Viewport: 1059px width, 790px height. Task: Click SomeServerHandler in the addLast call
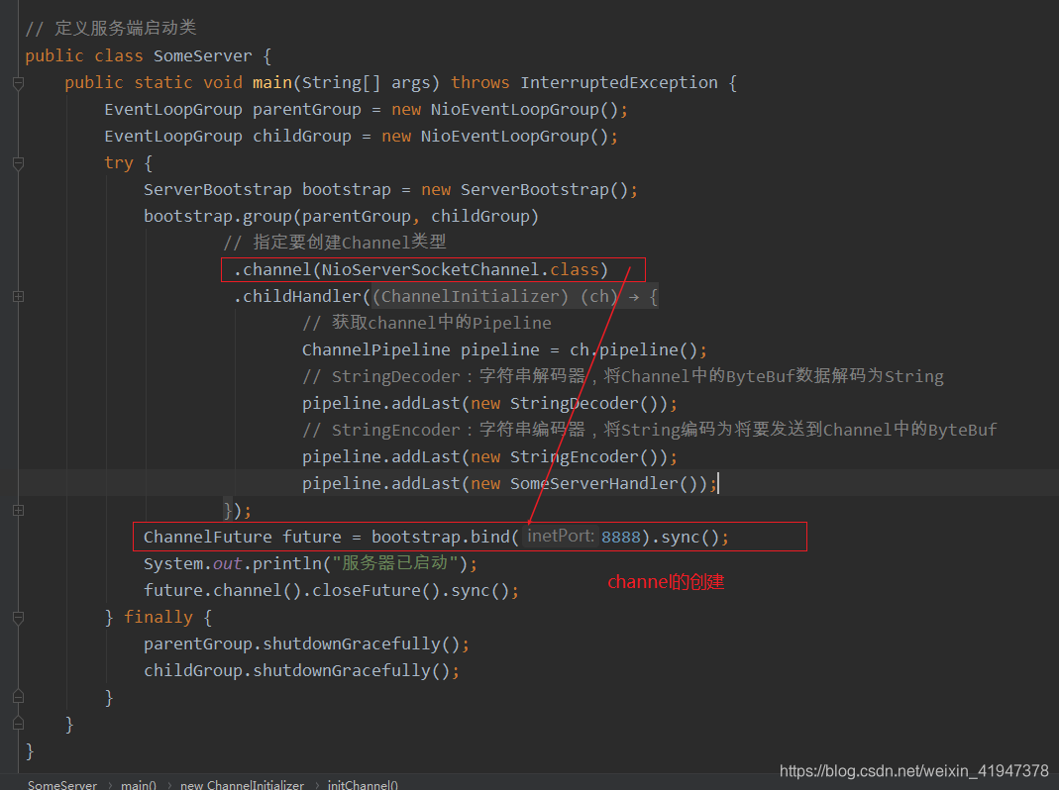click(593, 484)
